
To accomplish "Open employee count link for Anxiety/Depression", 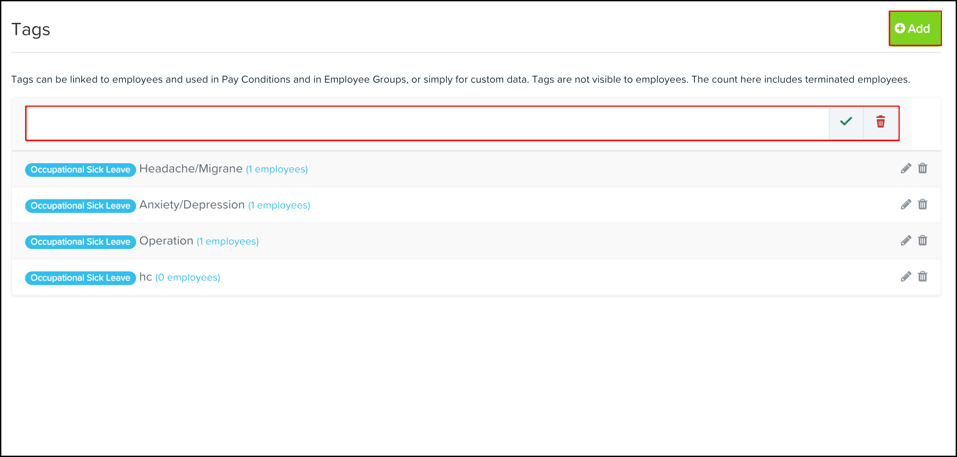I will (279, 205).
